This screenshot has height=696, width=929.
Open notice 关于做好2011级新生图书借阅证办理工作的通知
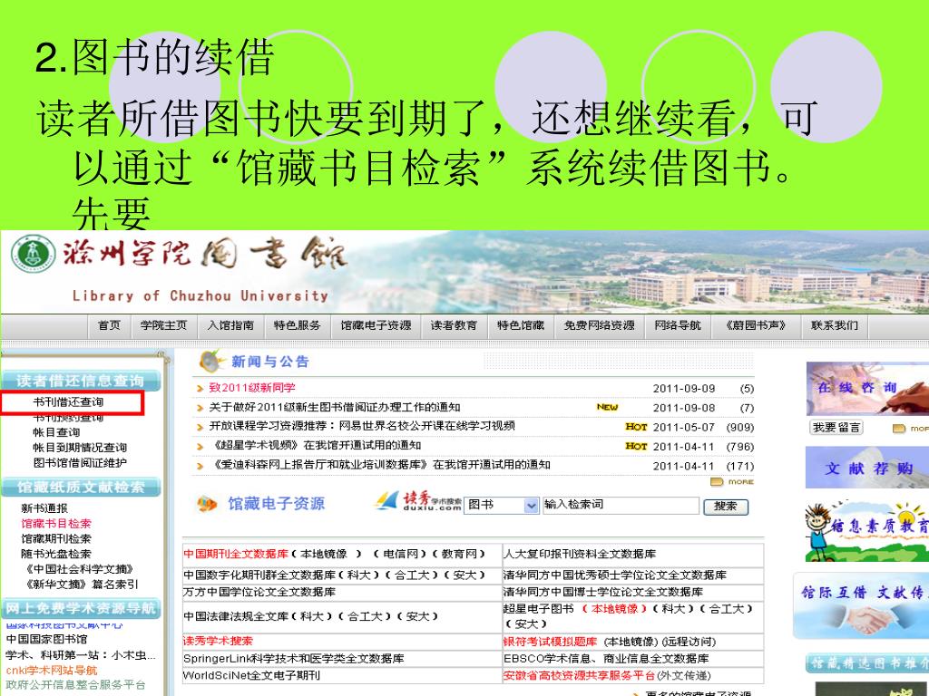pos(335,407)
